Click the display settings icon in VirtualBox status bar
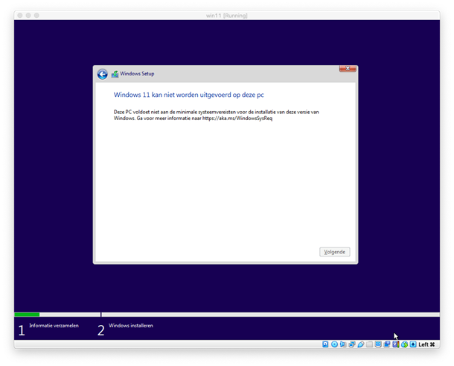This screenshot has width=454, height=366. [378, 344]
